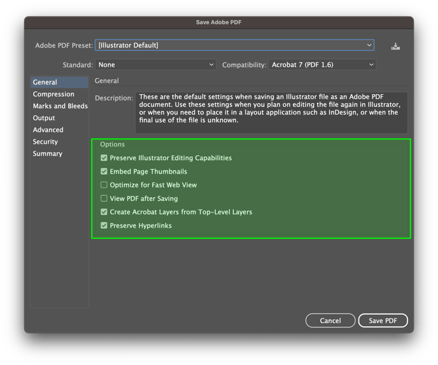Disable Create Acrobat Layers from Top-Level Layers
438x365 pixels.
[x=104, y=212]
